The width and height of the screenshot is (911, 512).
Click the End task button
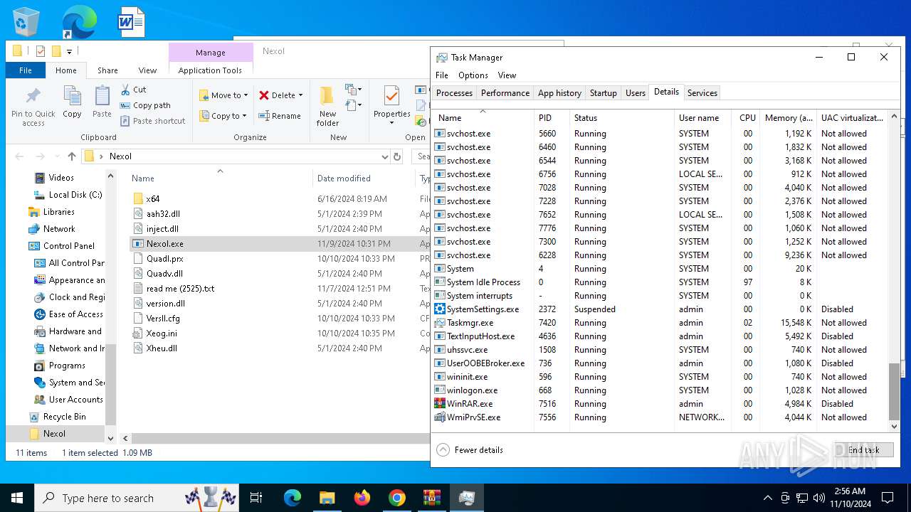(x=863, y=450)
